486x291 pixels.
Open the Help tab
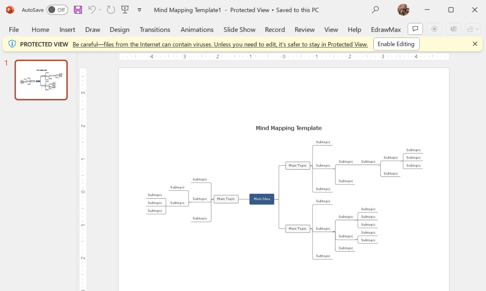355,29
